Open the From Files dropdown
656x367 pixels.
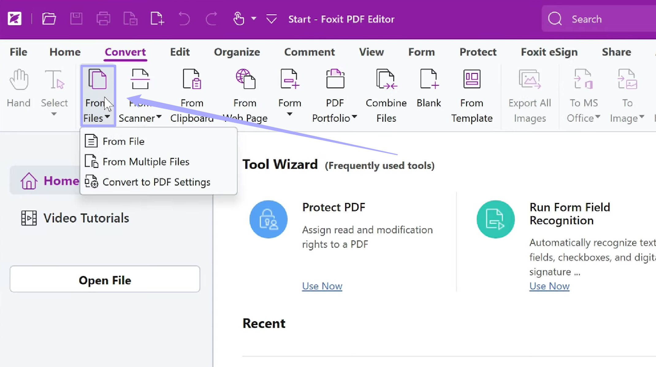pos(97,95)
